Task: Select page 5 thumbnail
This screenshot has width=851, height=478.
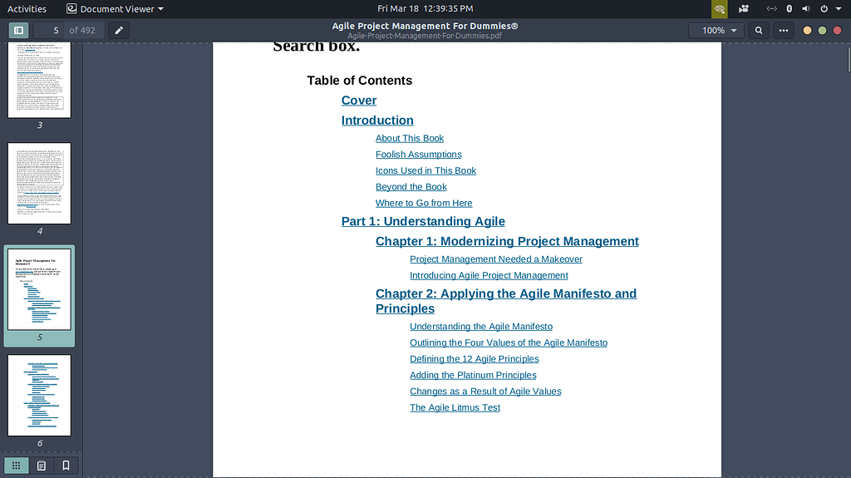Action: click(39, 289)
